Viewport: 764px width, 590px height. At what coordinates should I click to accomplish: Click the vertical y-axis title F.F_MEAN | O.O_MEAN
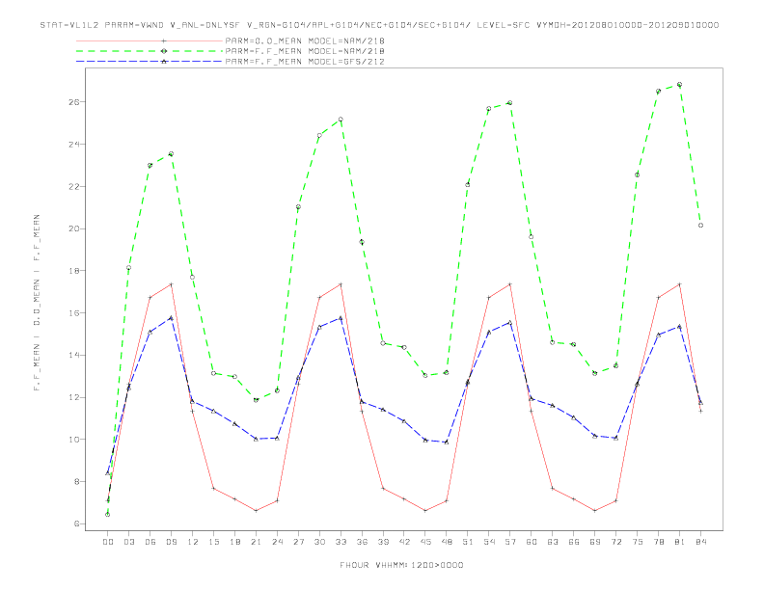(37, 303)
